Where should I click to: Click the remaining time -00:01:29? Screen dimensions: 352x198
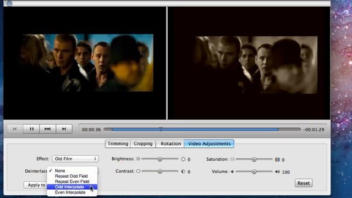(313, 130)
